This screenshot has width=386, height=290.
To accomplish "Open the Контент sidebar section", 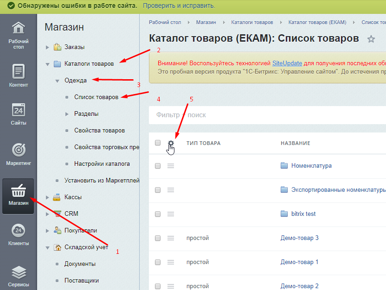I will coord(19,76).
